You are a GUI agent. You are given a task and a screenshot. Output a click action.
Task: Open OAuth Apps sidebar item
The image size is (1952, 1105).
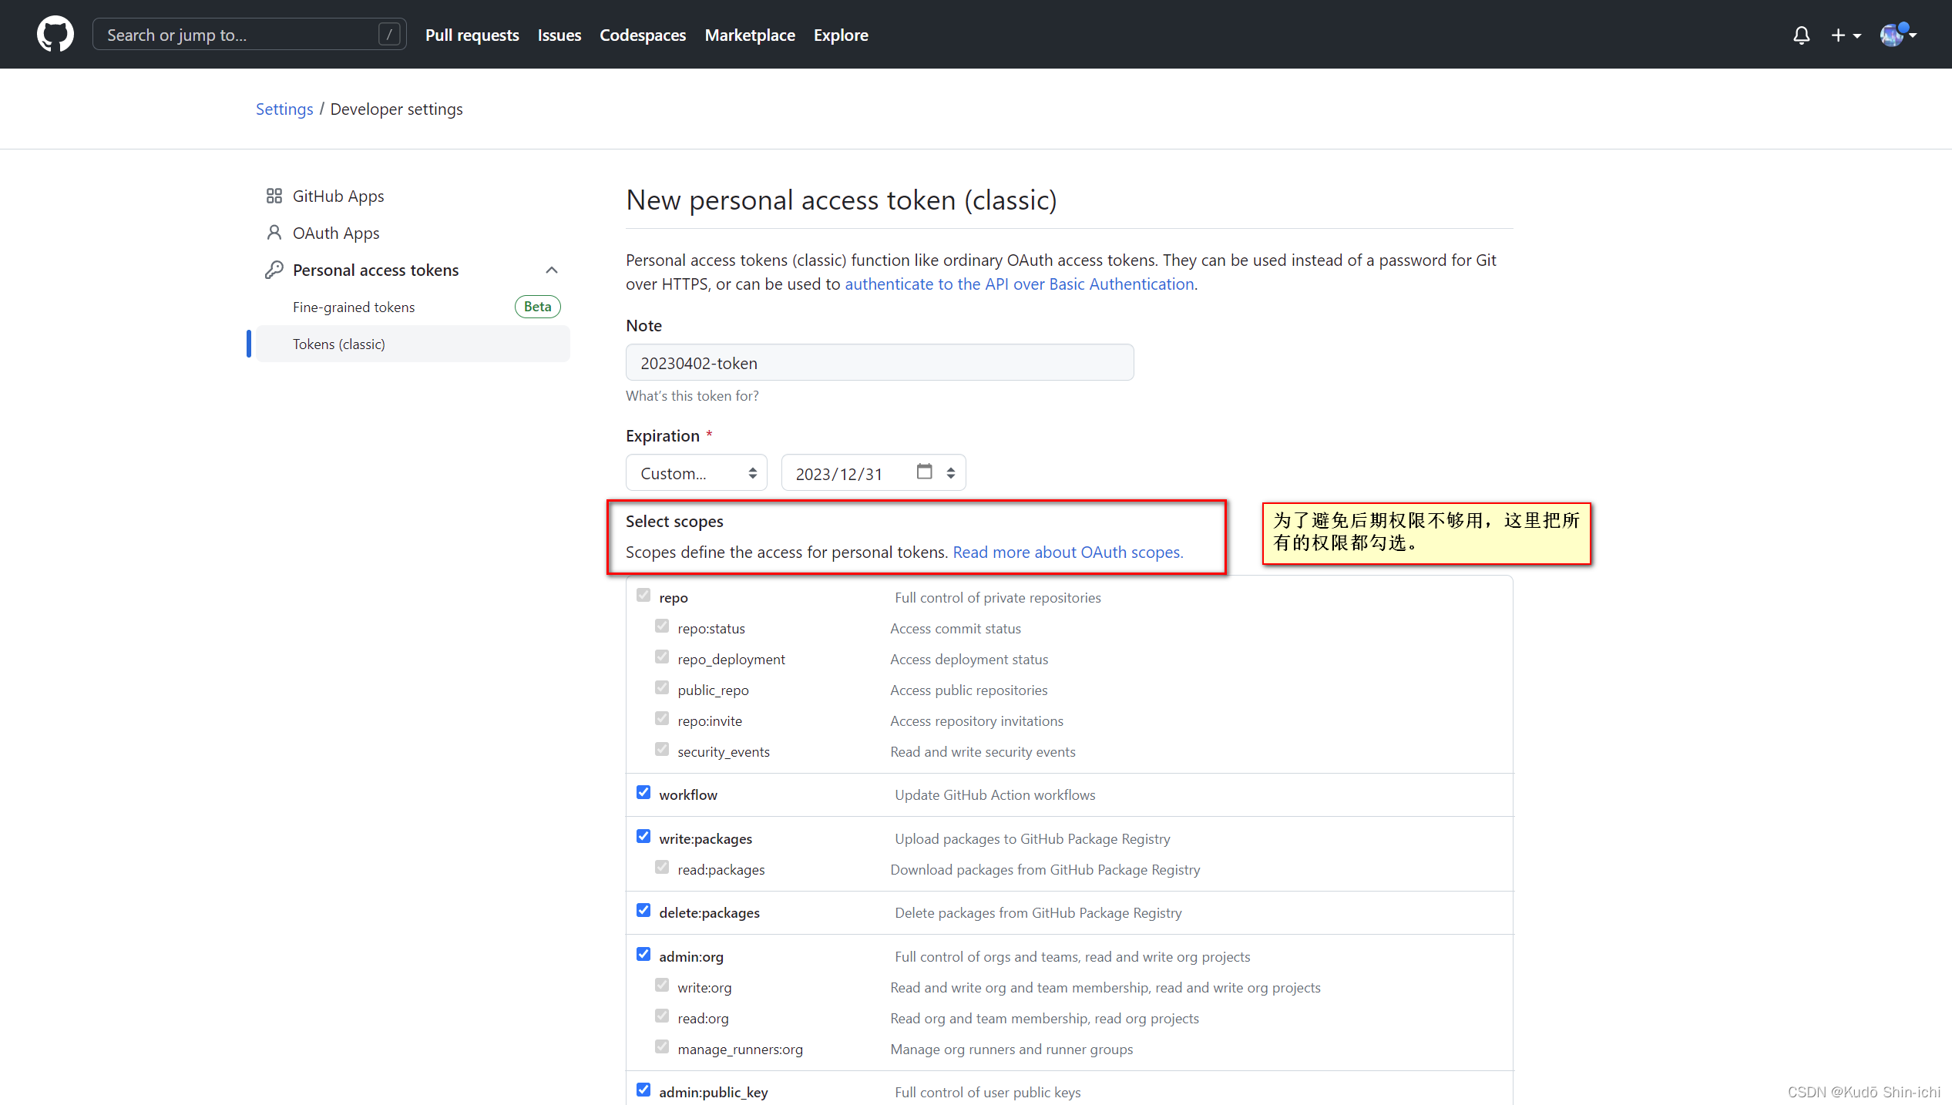[x=413, y=233]
